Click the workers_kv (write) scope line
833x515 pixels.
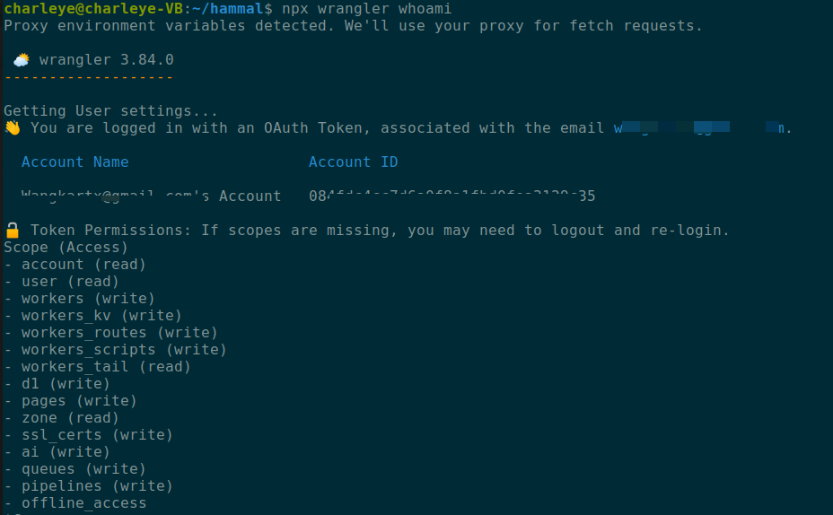(x=93, y=316)
